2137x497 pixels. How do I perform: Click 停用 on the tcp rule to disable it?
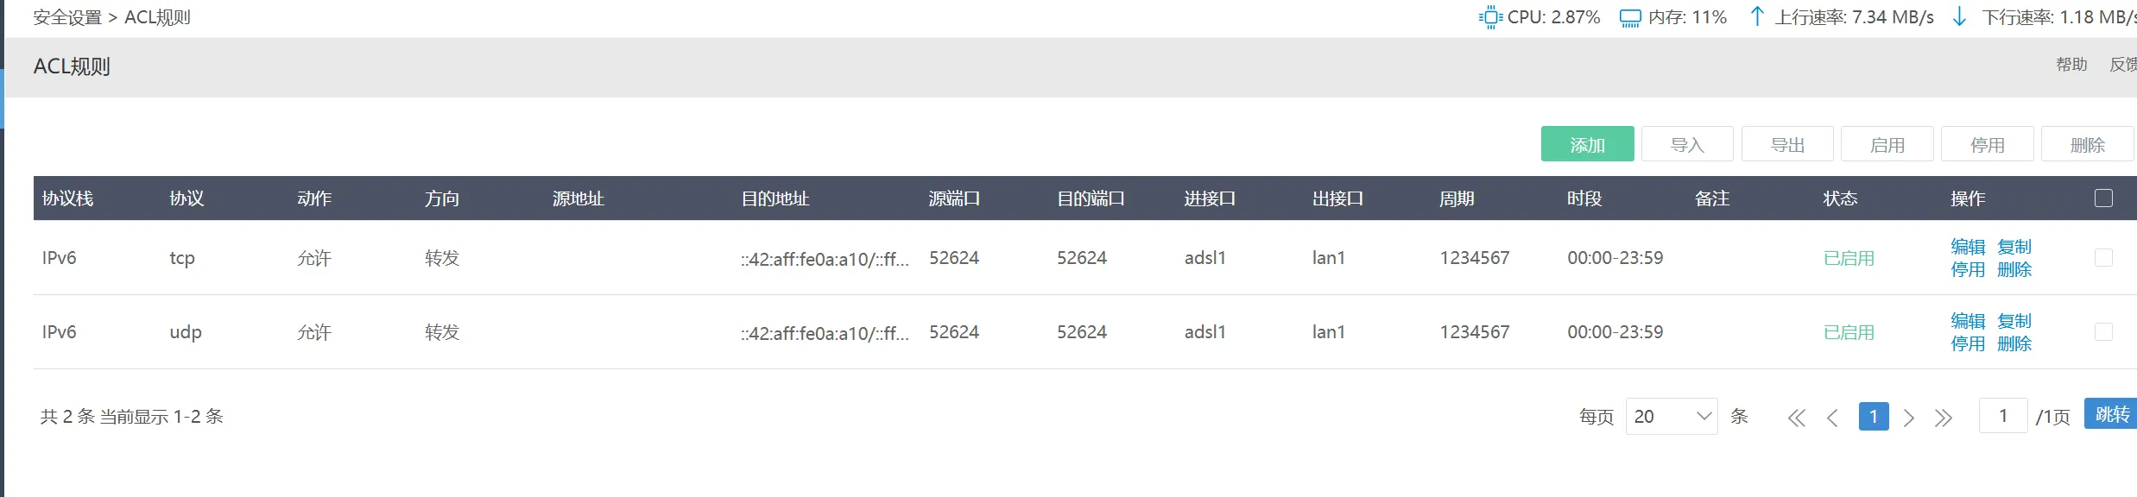click(1967, 268)
